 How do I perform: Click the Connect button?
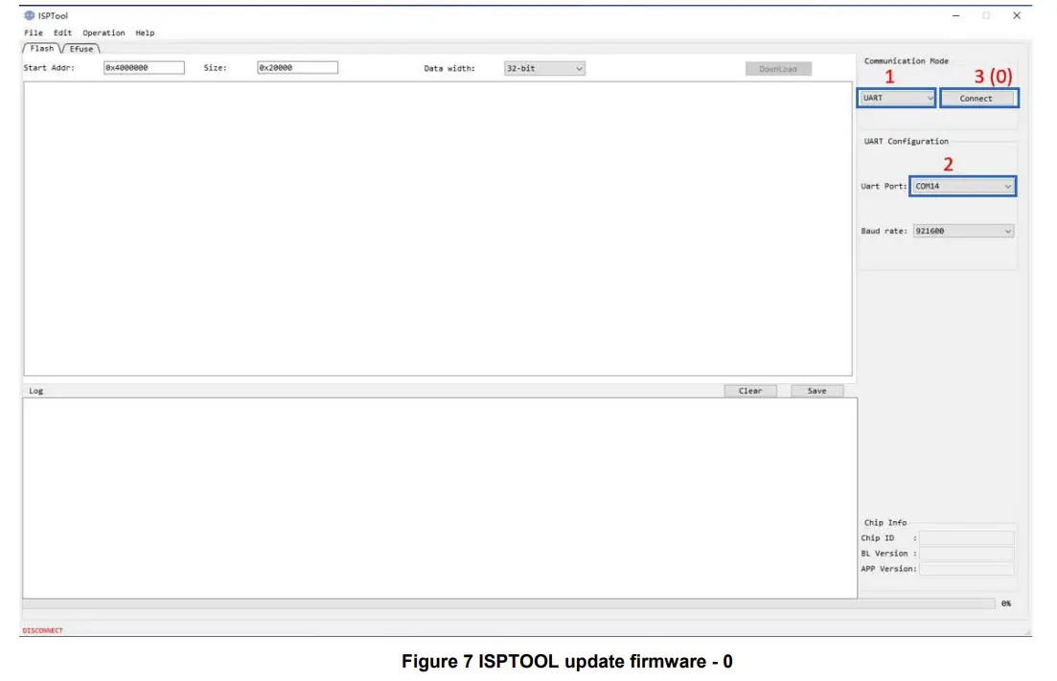[x=978, y=99]
